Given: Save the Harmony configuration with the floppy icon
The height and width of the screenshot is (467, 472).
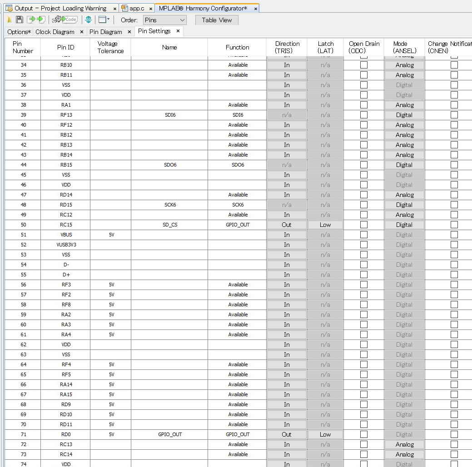Looking at the screenshot, I should click(x=20, y=20).
